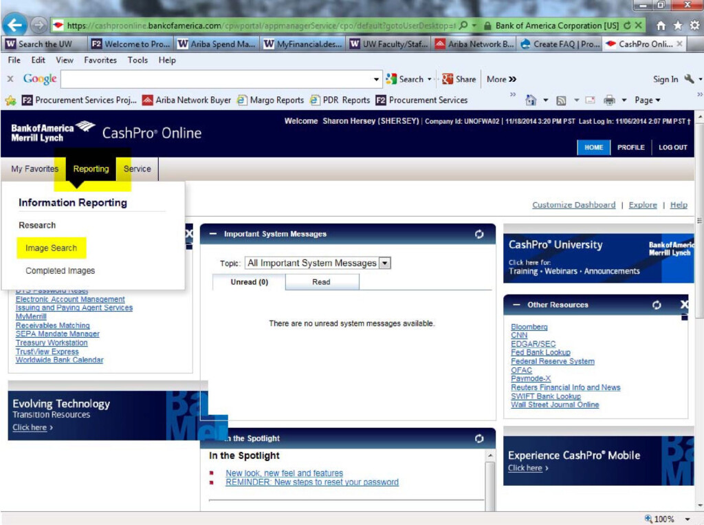Close the Other Resources panel X
The image size is (704, 525).
pyautogui.click(x=684, y=305)
